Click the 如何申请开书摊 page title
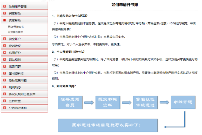202x135 pixels. click(x=125, y=5)
